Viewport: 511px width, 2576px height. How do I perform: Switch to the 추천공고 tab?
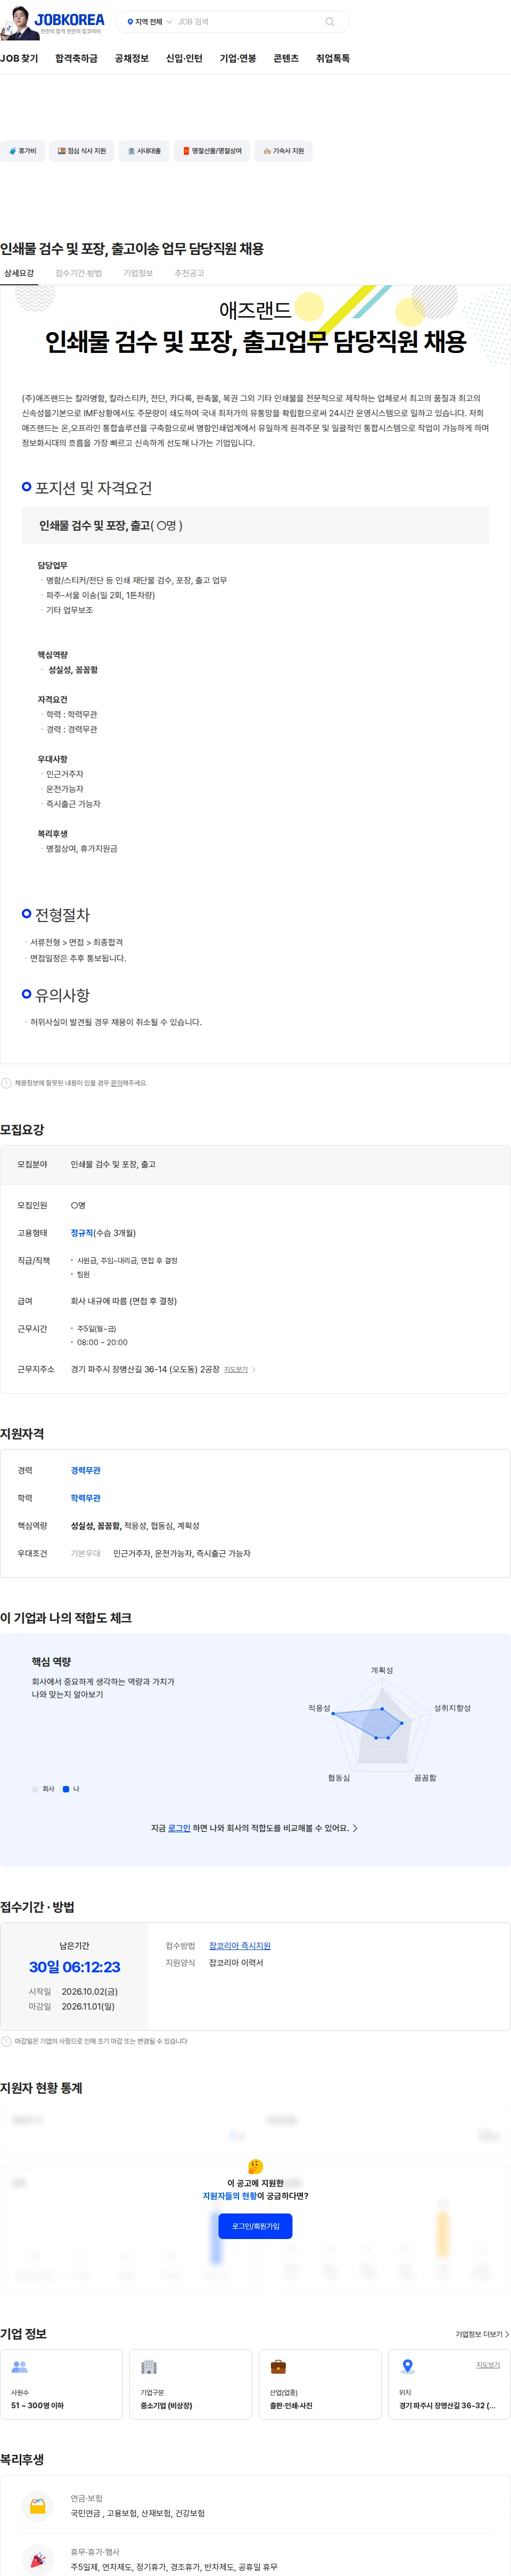coord(189,273)
